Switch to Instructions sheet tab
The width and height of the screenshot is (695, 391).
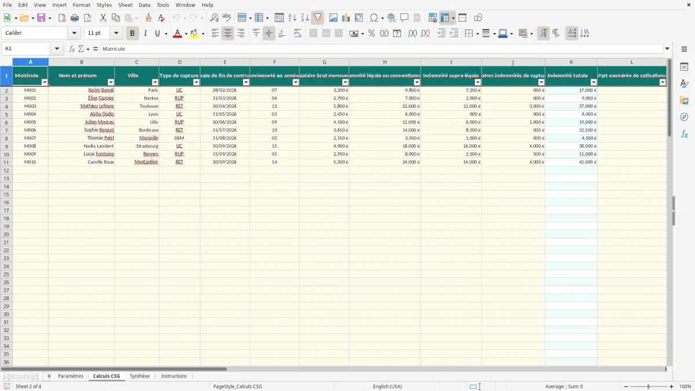pyautogui.click(x=174, y=377)
